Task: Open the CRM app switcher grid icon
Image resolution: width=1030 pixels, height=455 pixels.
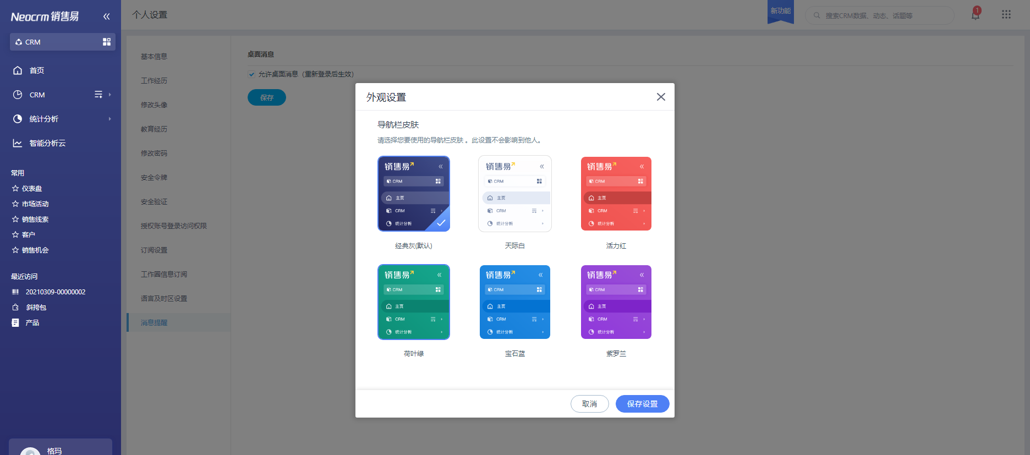Action: (x=107, y=42)
